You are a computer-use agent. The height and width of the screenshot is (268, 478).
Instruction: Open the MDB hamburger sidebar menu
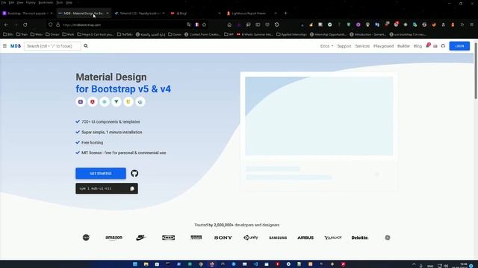(4, 46)
